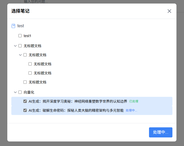Check the 无标题文档 checkbox directly above 向量化
184x146 pixels.
tap(25, 82)
